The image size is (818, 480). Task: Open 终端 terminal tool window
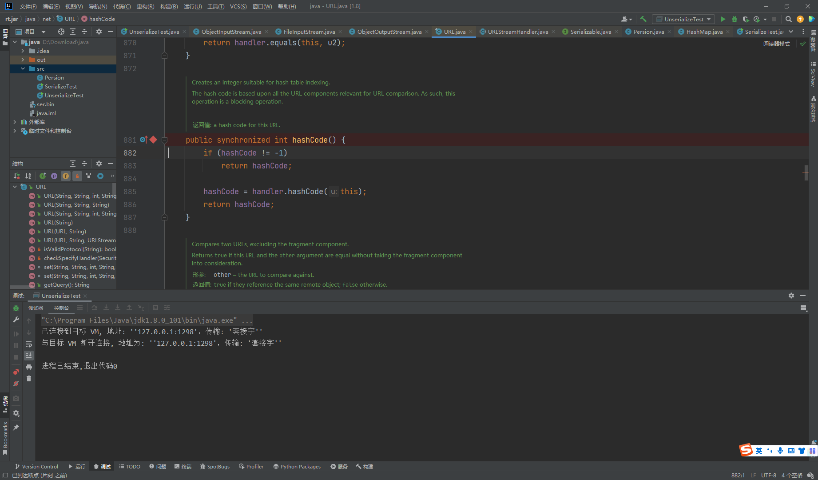[x=183, y=467]
